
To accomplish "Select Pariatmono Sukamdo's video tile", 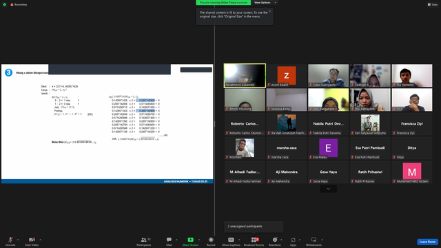I will pos(245,75).
